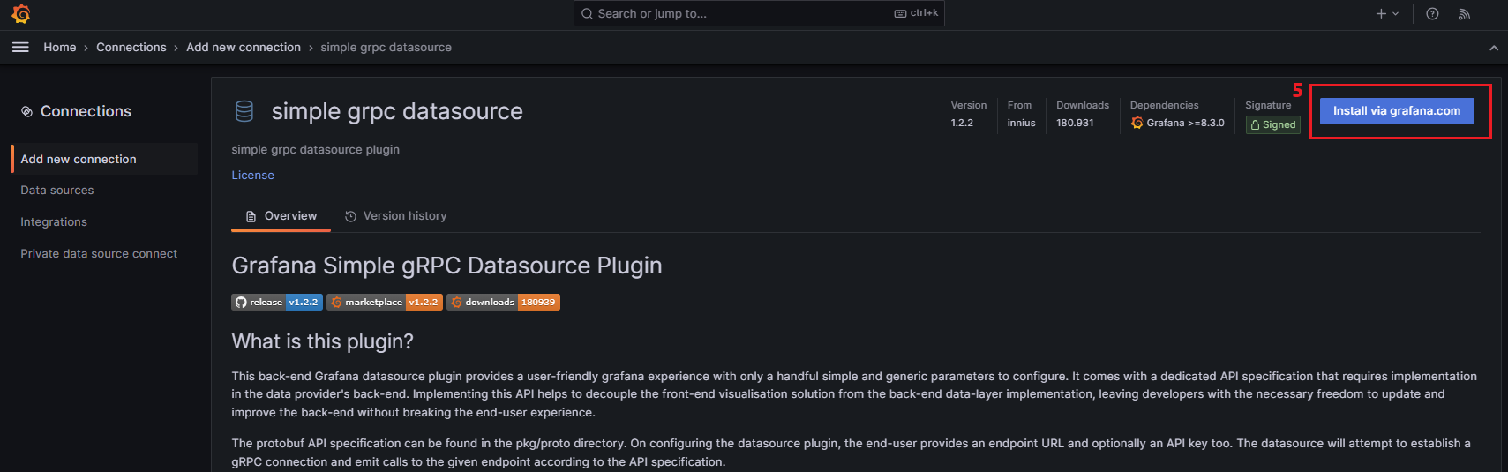The height and width of the screenshot is (472, 1508).
Task: Click the From value innius
Action: coord(1021,124)
